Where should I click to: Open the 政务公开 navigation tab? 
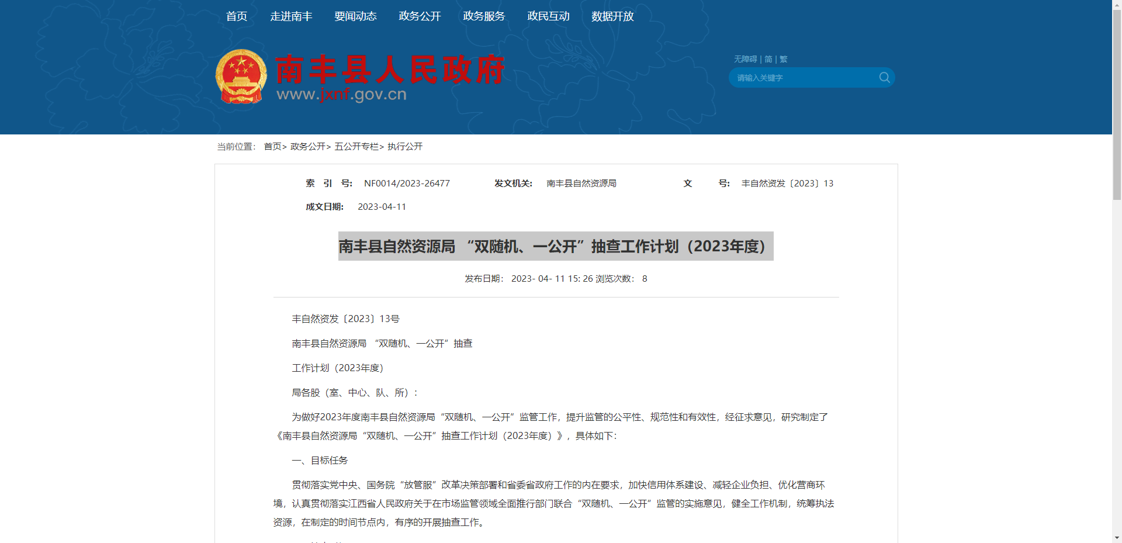[x=420, y=16]
